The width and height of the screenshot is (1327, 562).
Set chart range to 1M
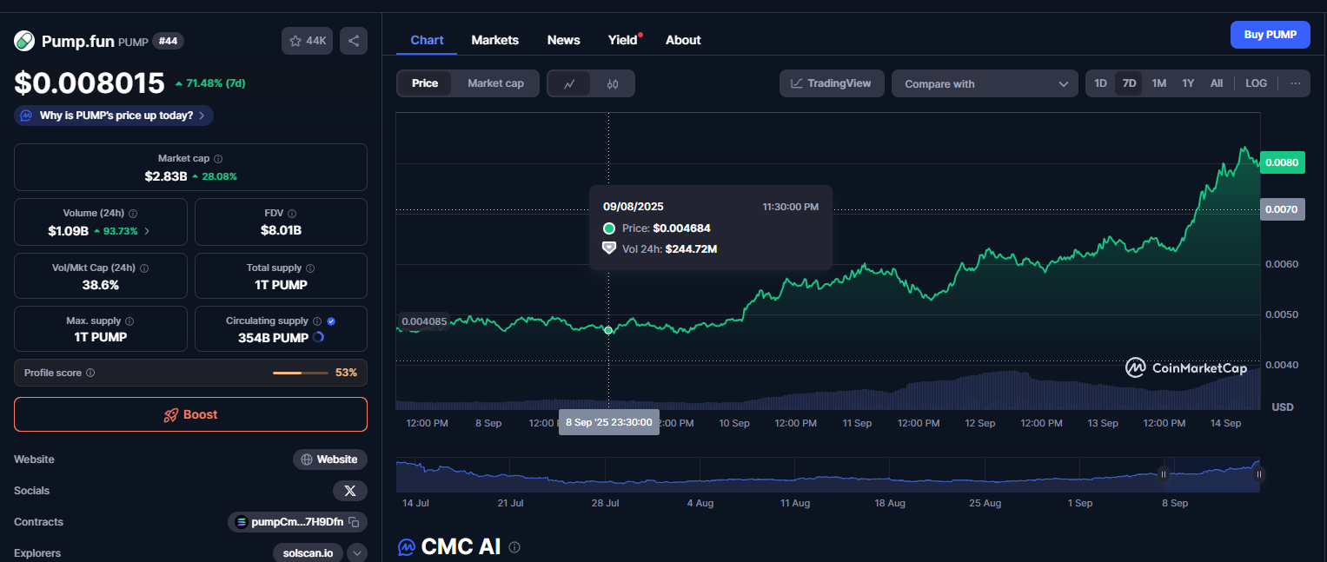tap(1158, 83)
